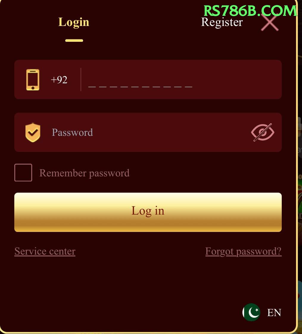Open the EN language selector

click(274, 313)
